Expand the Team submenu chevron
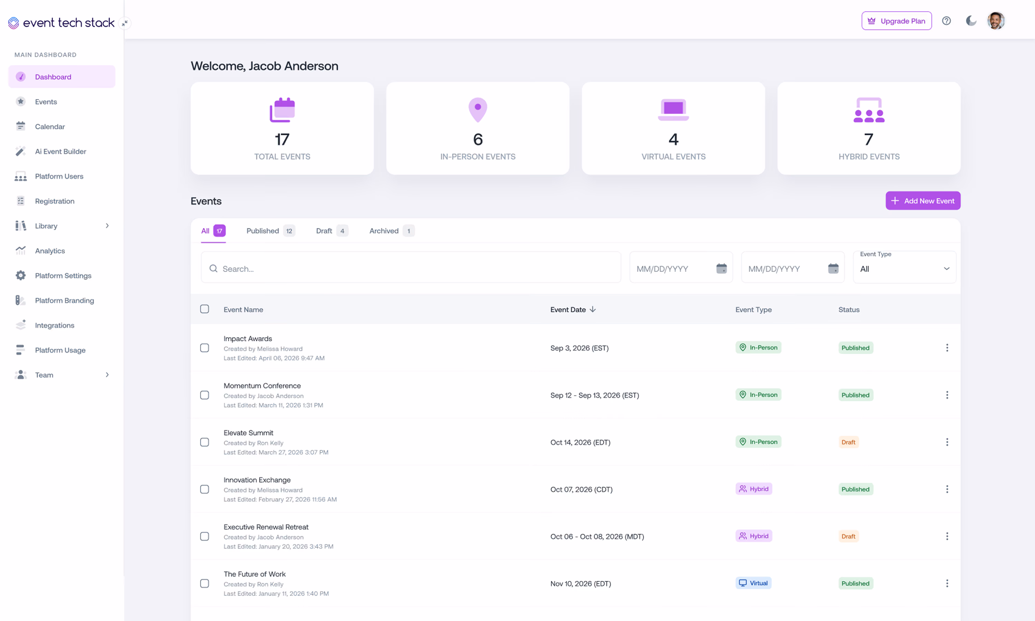The height and width of the screenshot is (621, 1035). (107, 375)
